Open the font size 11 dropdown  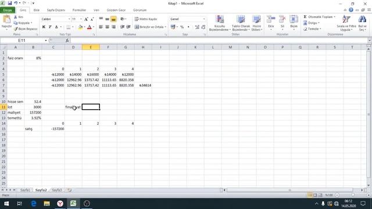point(81,19)
